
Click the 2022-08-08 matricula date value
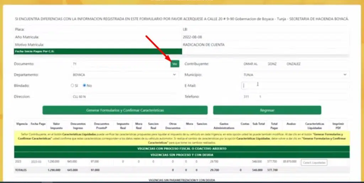(192, 37)
